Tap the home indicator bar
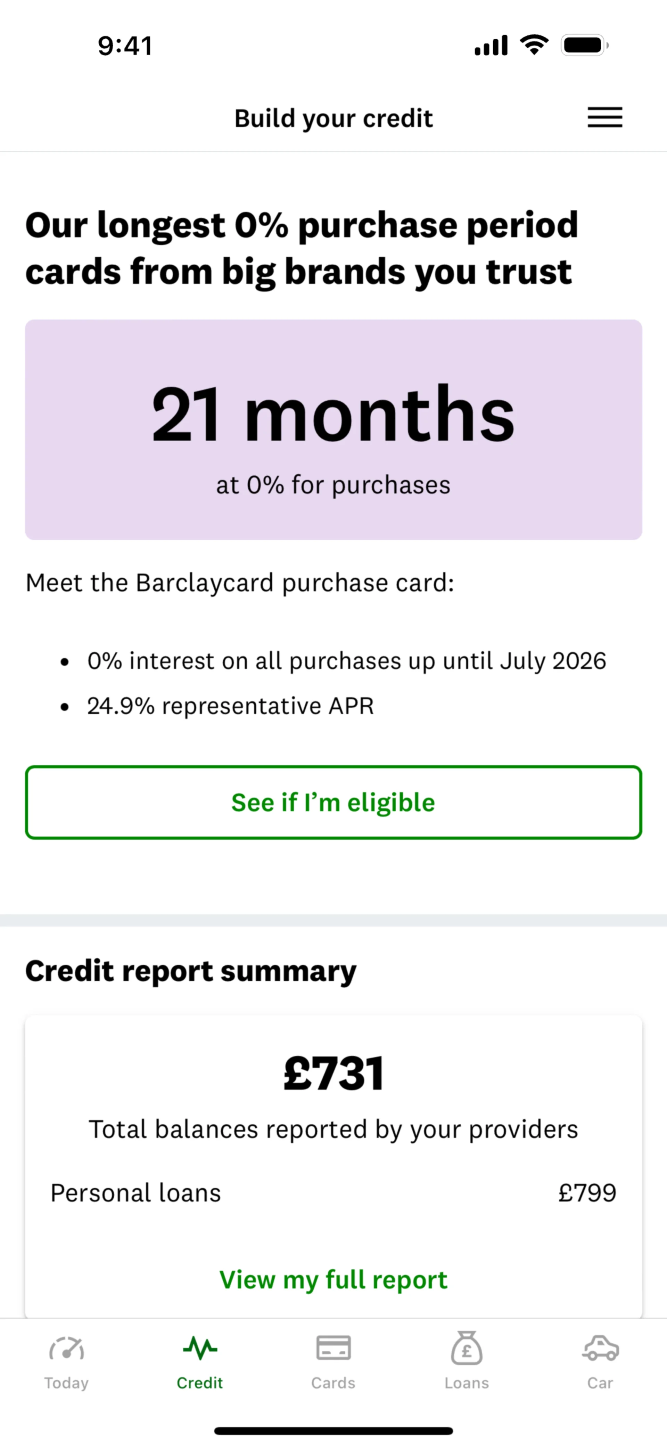This screenshot has height=1447, width=667. click(333, 1431)
